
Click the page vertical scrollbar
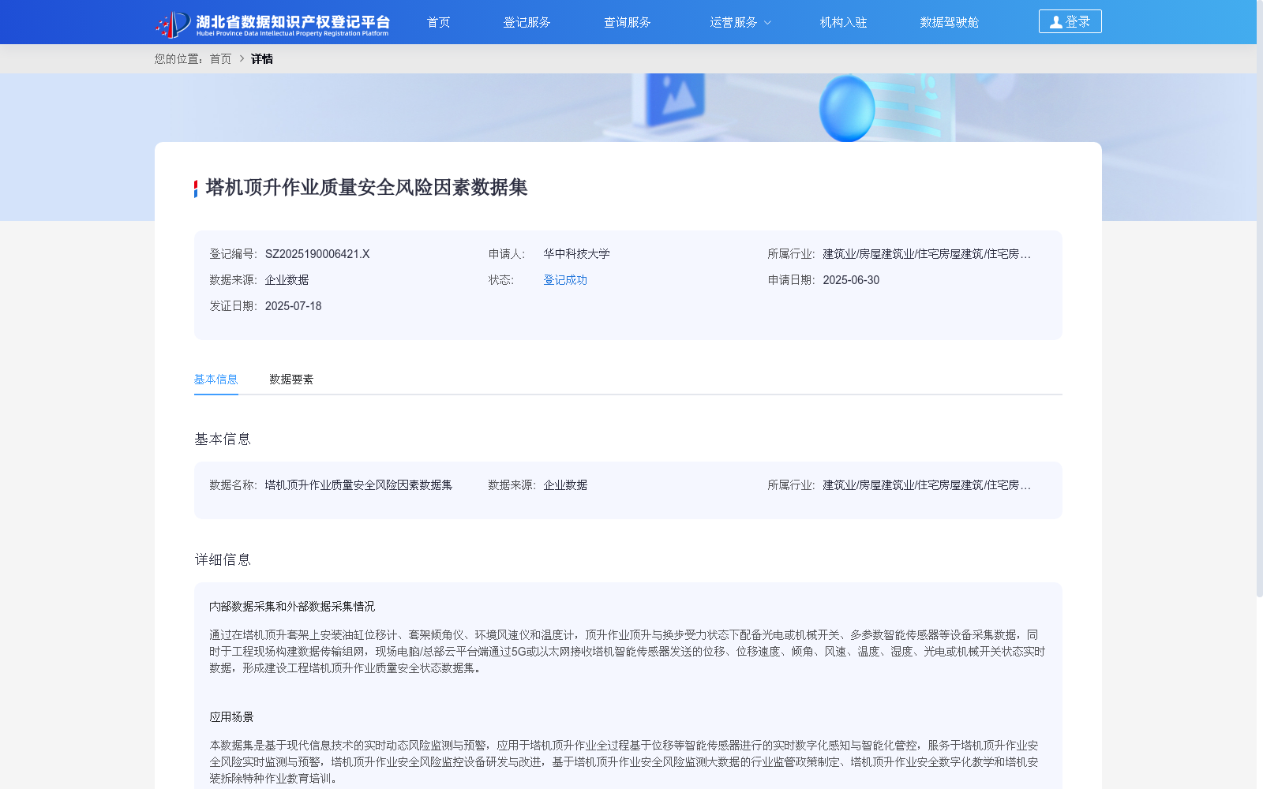[1259, 300]
